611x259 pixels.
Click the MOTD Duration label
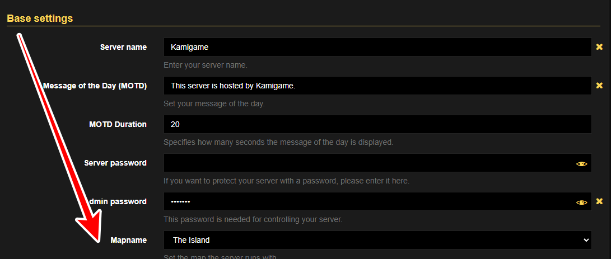[118, 124]
